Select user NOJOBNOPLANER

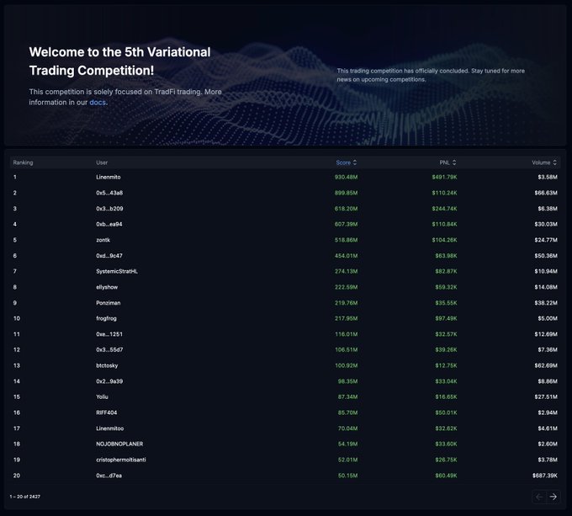point(119,444)
